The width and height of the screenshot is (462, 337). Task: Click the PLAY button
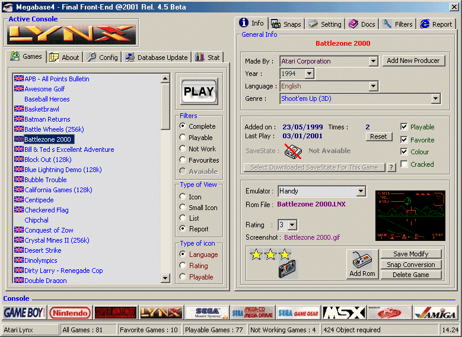[x=199, y=91]
